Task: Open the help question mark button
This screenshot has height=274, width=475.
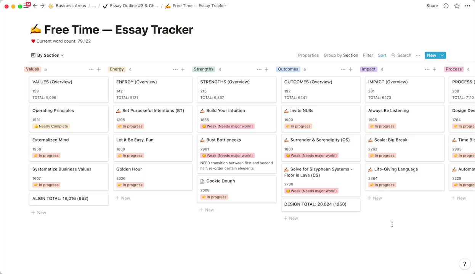Action: click(x=464, y=264)
